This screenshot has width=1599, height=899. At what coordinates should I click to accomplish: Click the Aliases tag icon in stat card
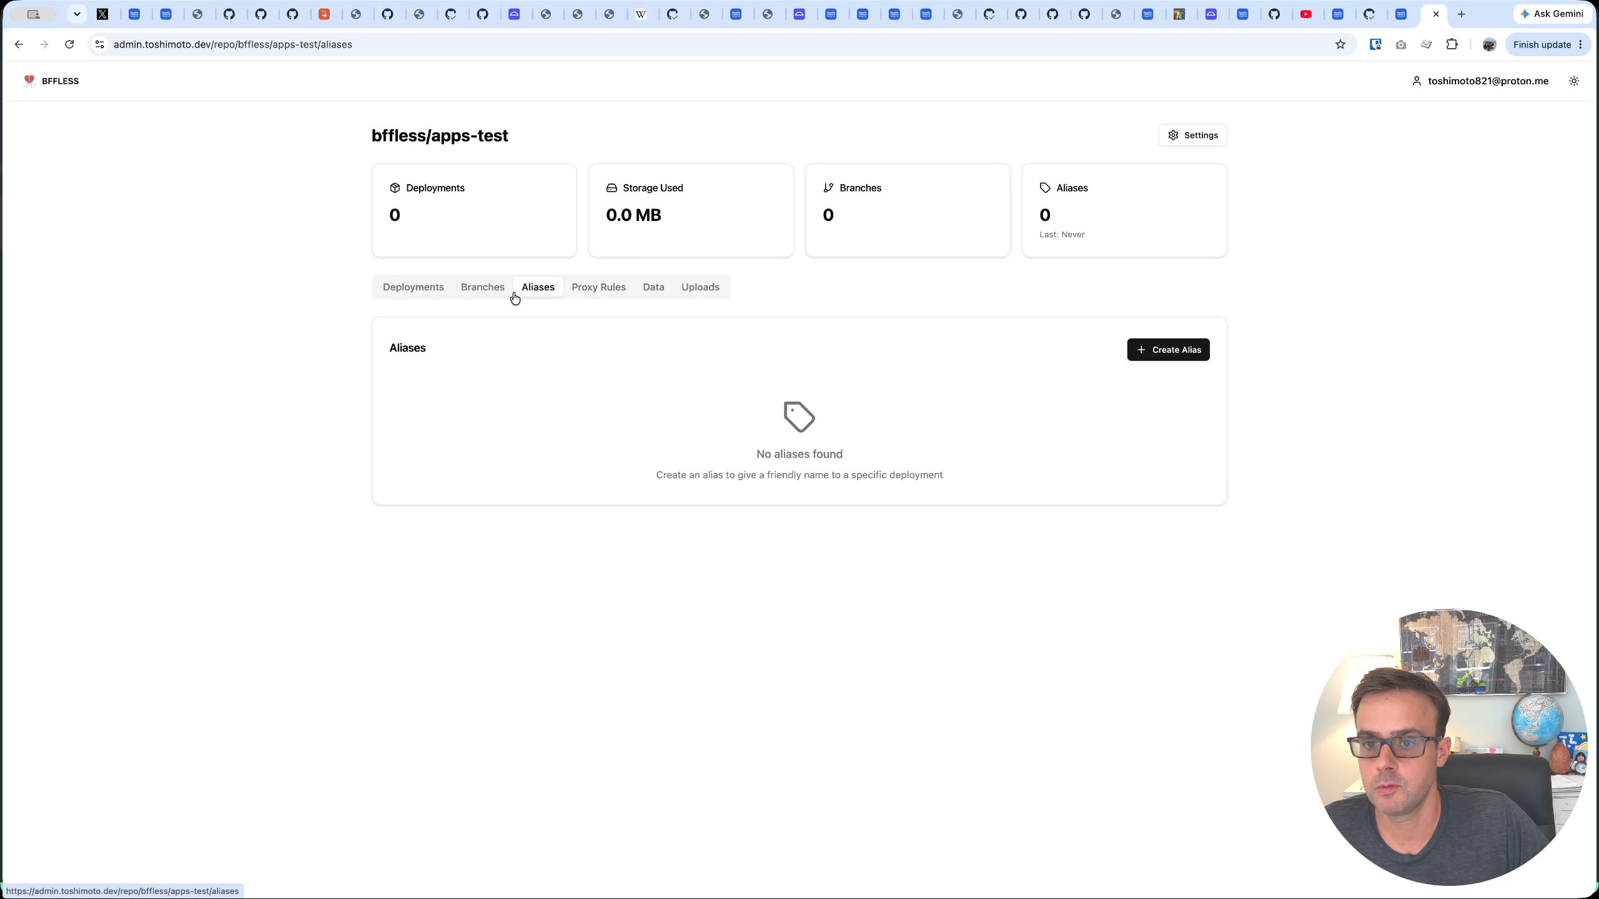[1045, 188]
